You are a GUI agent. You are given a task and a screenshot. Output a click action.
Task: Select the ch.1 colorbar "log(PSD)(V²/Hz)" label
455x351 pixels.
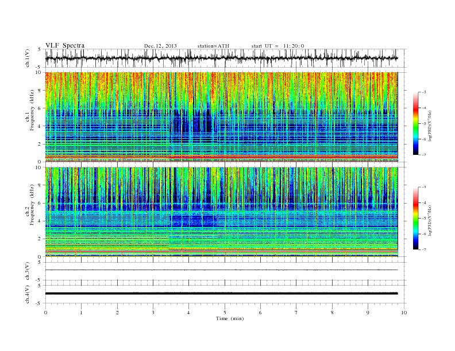[430, 126]
